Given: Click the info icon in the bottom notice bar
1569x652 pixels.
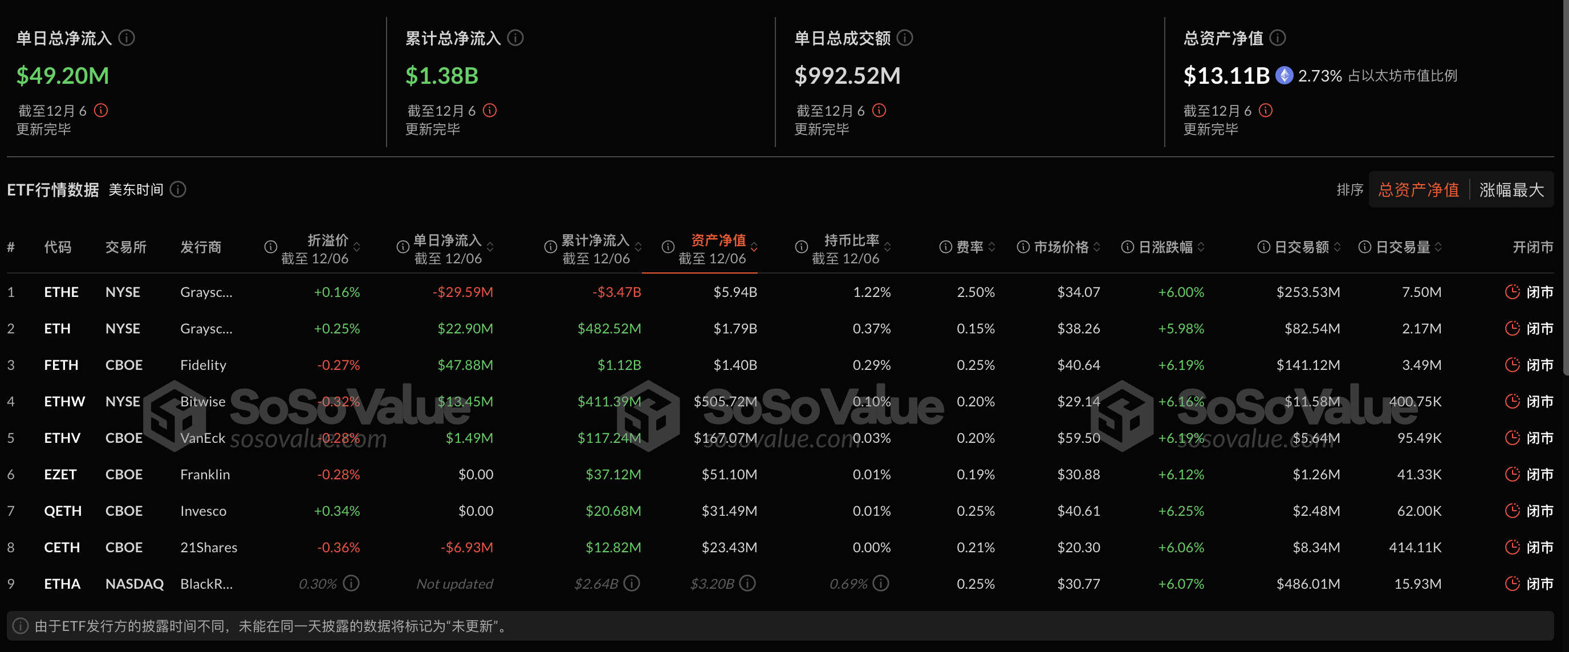Looking at the screenshot, I should 20,626.
